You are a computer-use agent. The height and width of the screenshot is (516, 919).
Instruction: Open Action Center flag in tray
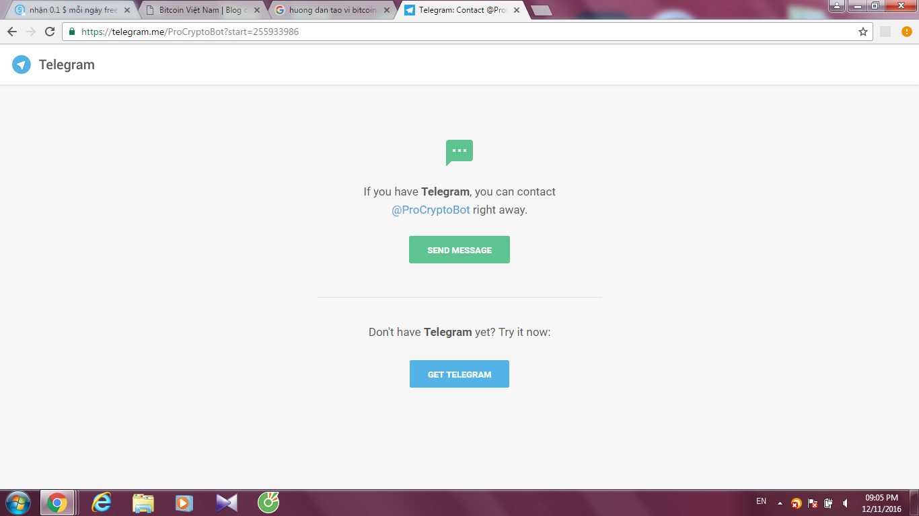point(813,503)
